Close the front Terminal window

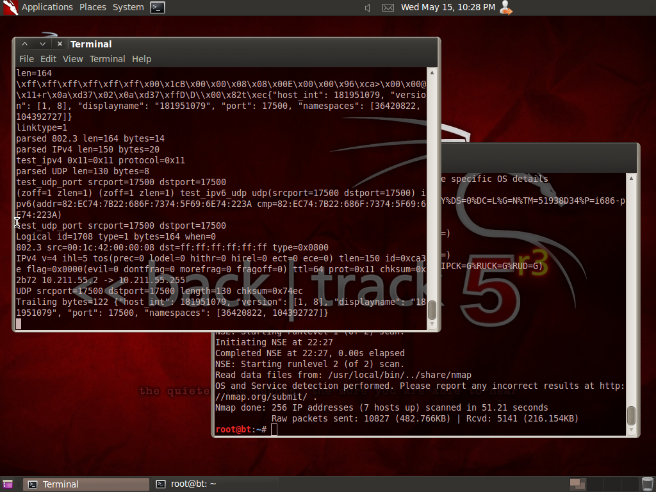point(60,44)
